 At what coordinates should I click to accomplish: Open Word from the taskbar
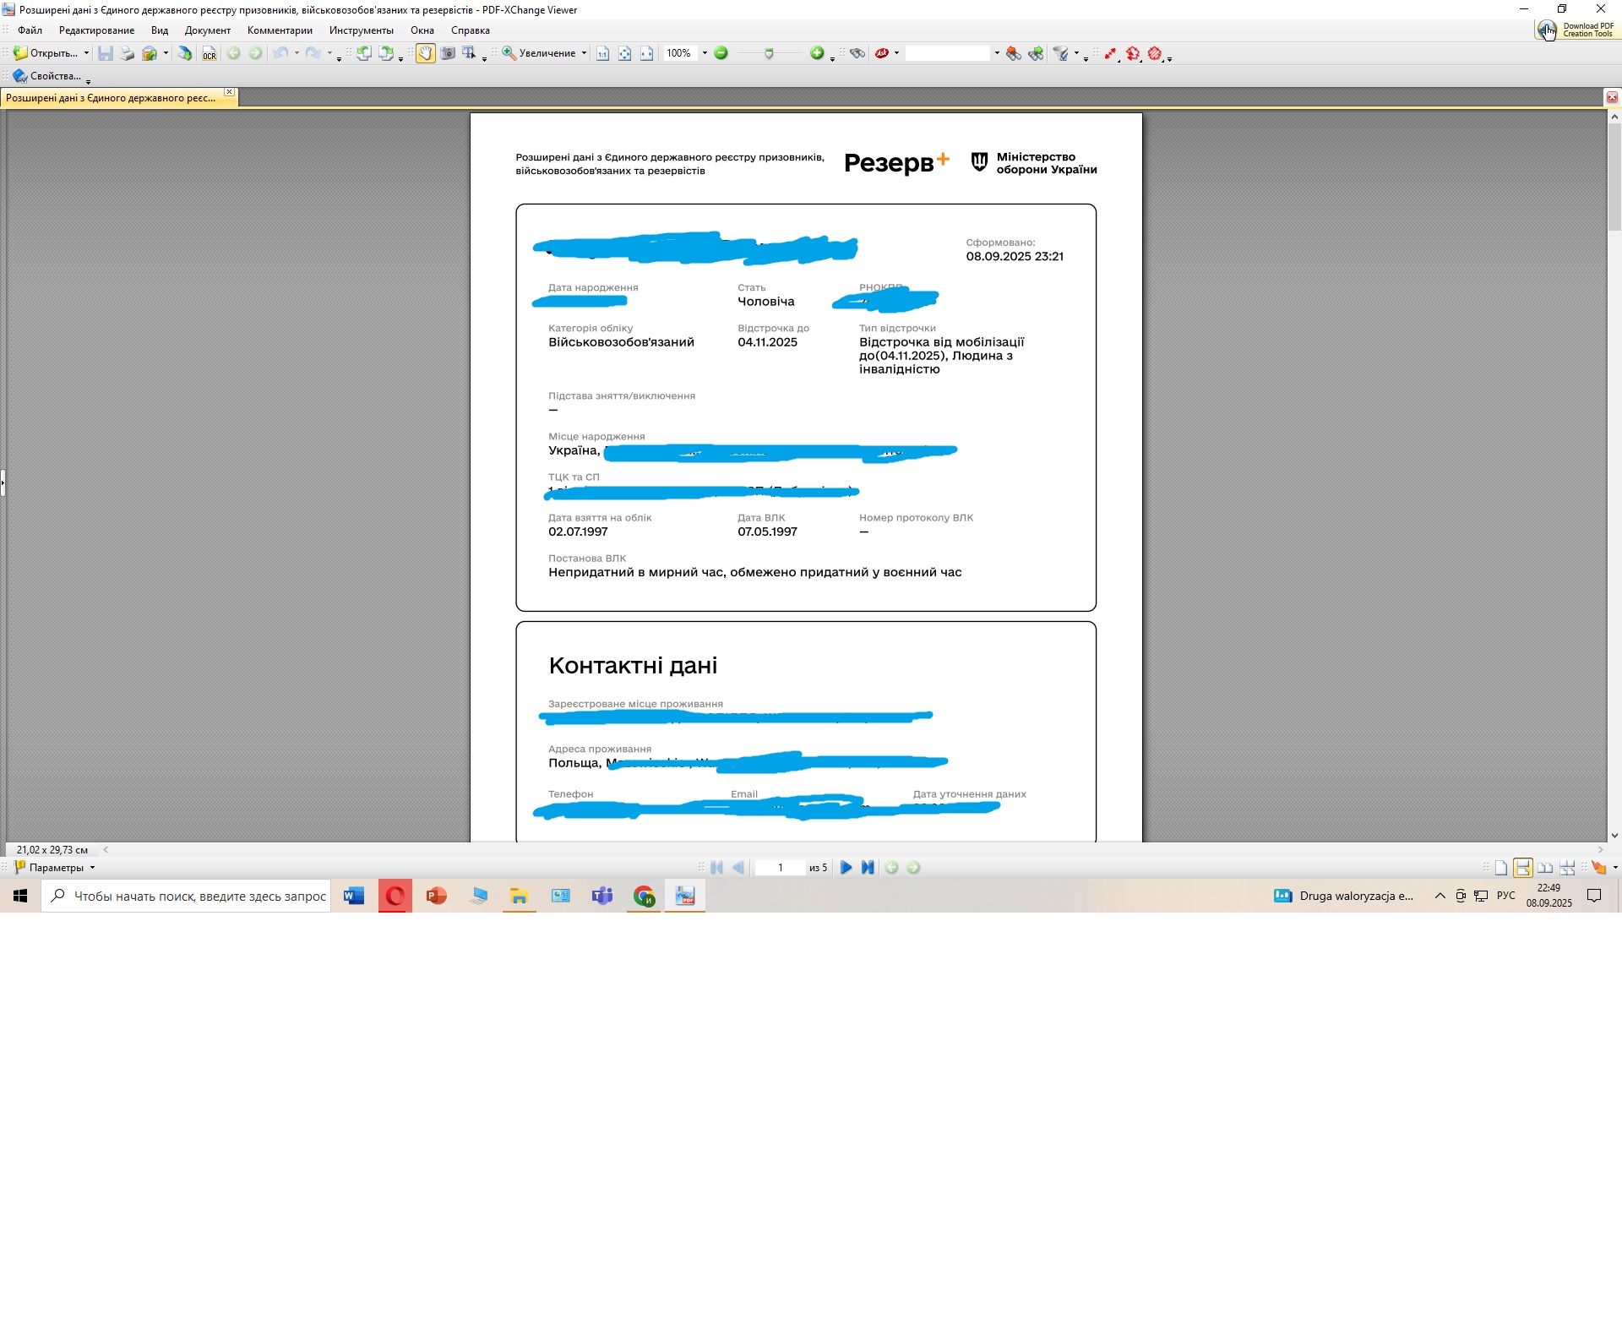point(354,896)
